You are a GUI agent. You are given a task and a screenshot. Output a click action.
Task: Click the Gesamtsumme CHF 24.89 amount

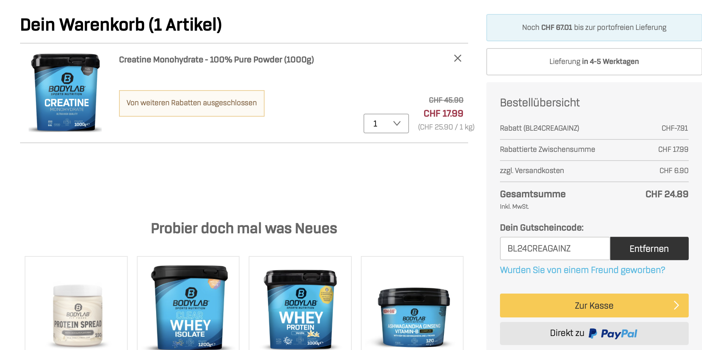[x=667, y=194]
